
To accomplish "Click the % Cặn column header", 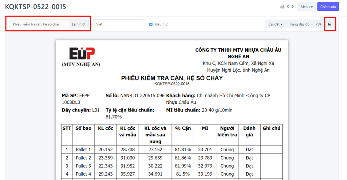I will click(183, 128).
